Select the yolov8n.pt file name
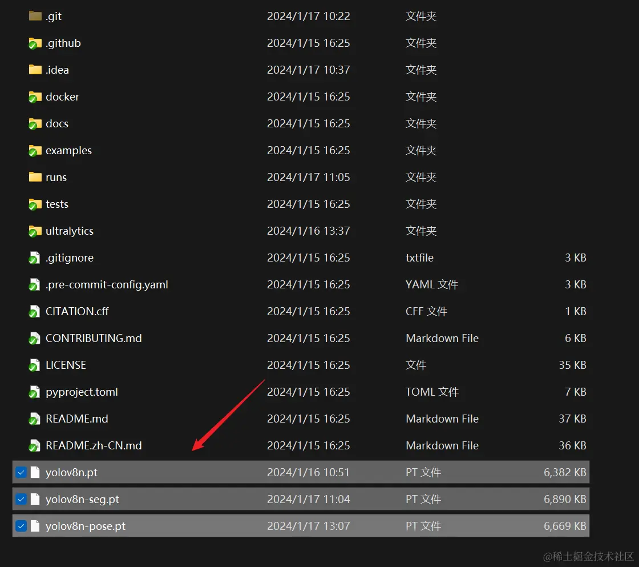Viewport: 639px width, 567px height. (71, 472)
